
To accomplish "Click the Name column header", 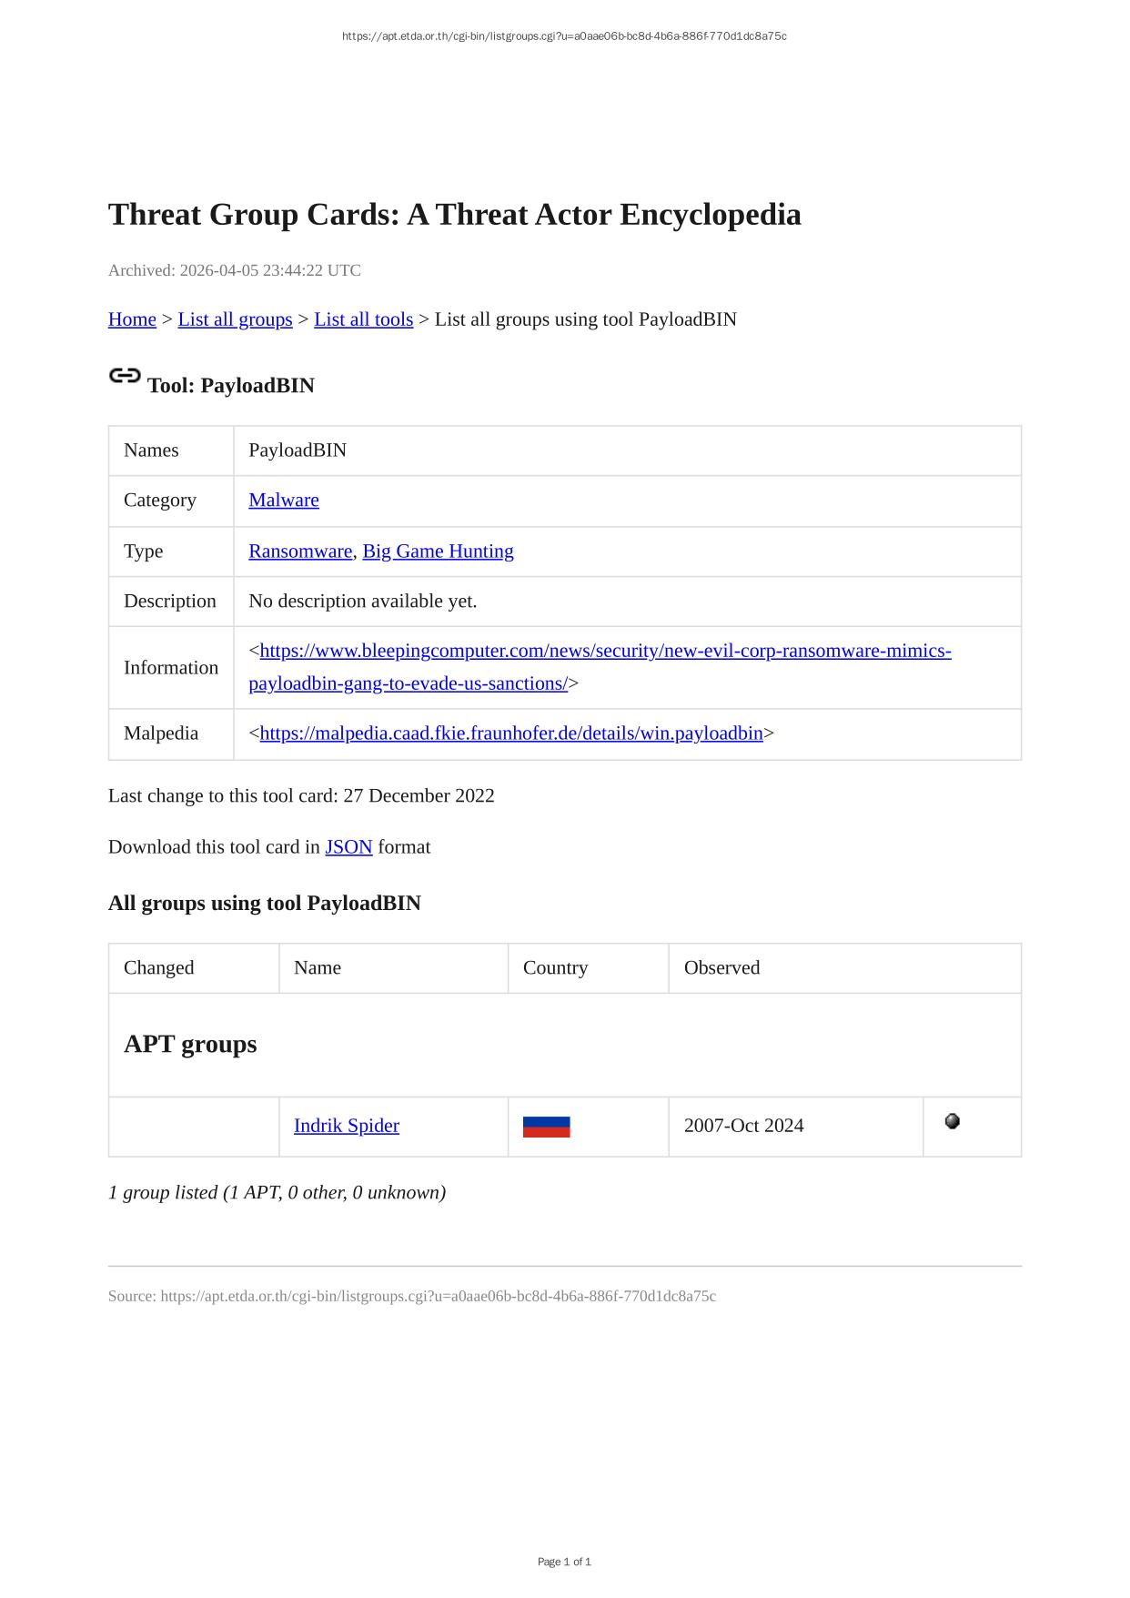I will tap(318, 967).
